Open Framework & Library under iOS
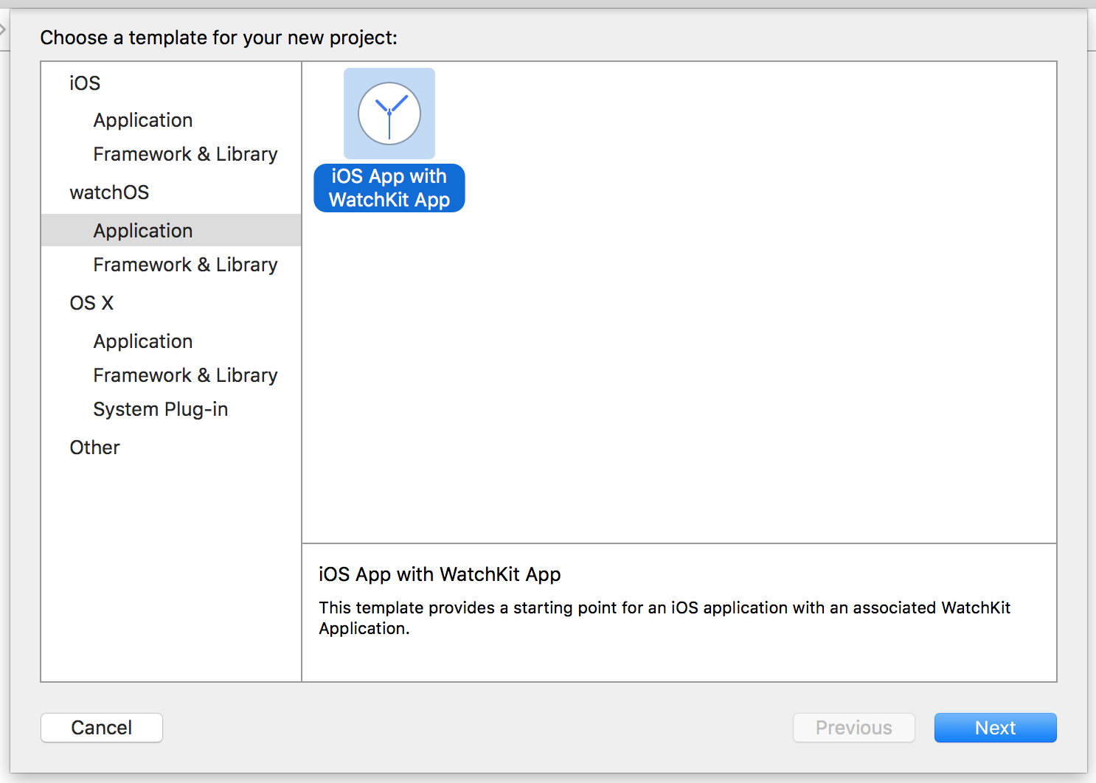 pos(185,154)
